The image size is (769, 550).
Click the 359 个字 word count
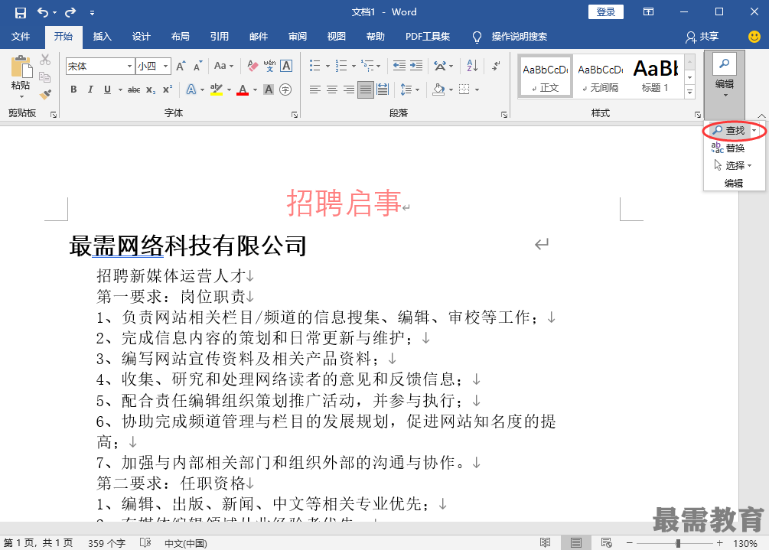106,543
